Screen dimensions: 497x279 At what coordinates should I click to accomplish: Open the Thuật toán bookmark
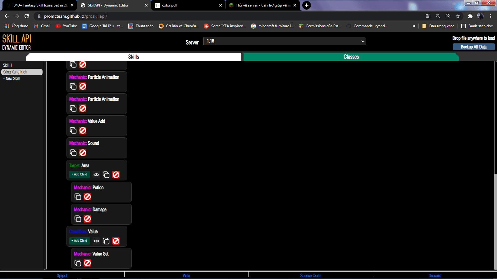(x=141, y=26)
